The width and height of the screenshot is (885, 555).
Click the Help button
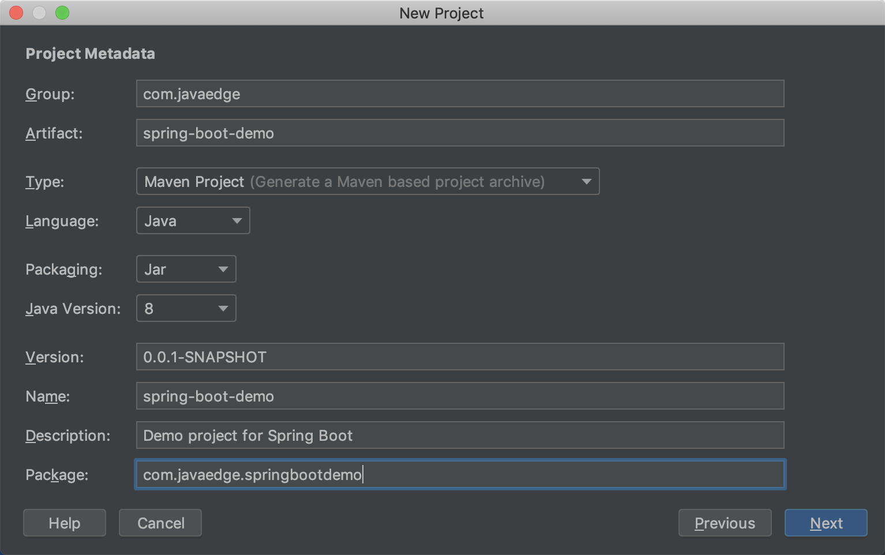tap(65, 523)
